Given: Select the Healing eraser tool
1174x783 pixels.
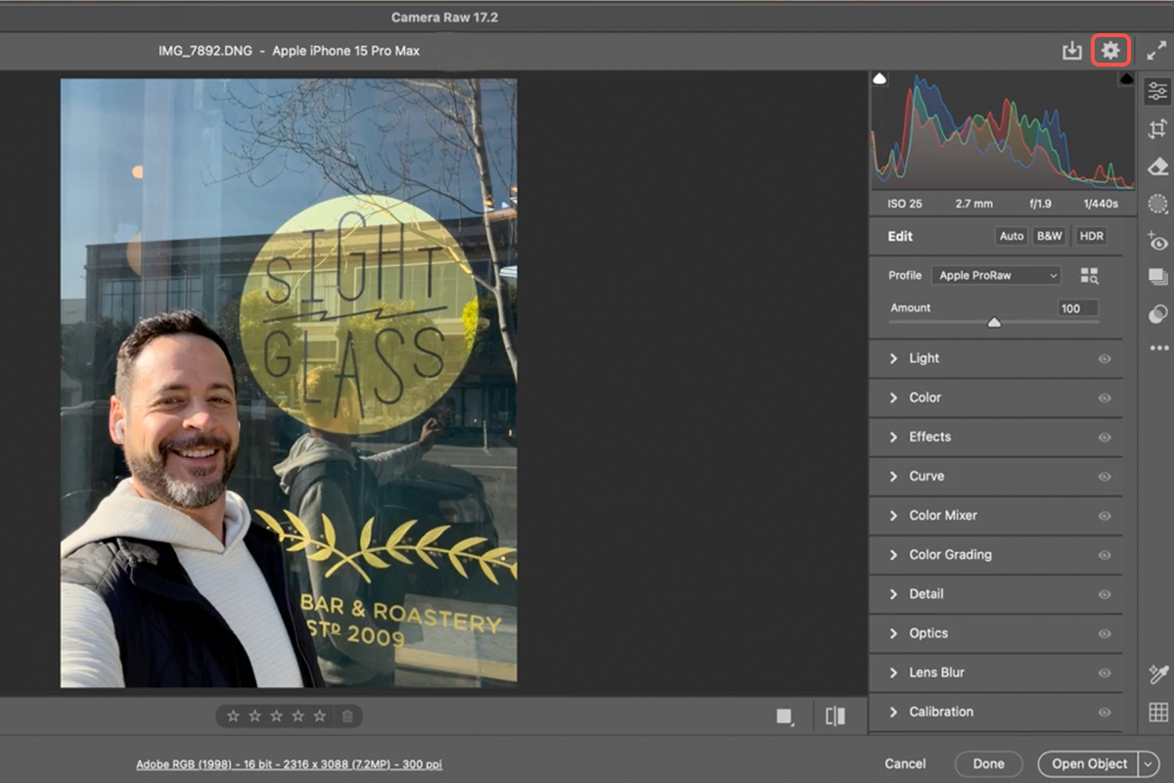Looking at the screenshot, I should 1158,166.
